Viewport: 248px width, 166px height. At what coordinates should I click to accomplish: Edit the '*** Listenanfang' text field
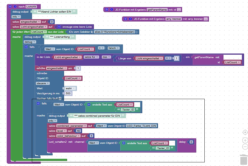[x=60, y=37]
